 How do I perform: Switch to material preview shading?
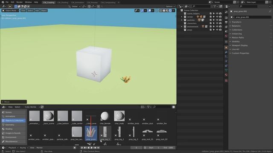(167, 11)
